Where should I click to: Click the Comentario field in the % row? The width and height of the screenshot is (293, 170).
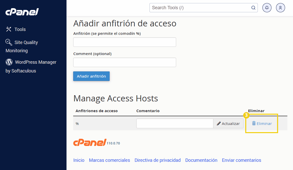click(x=175, y=123)
